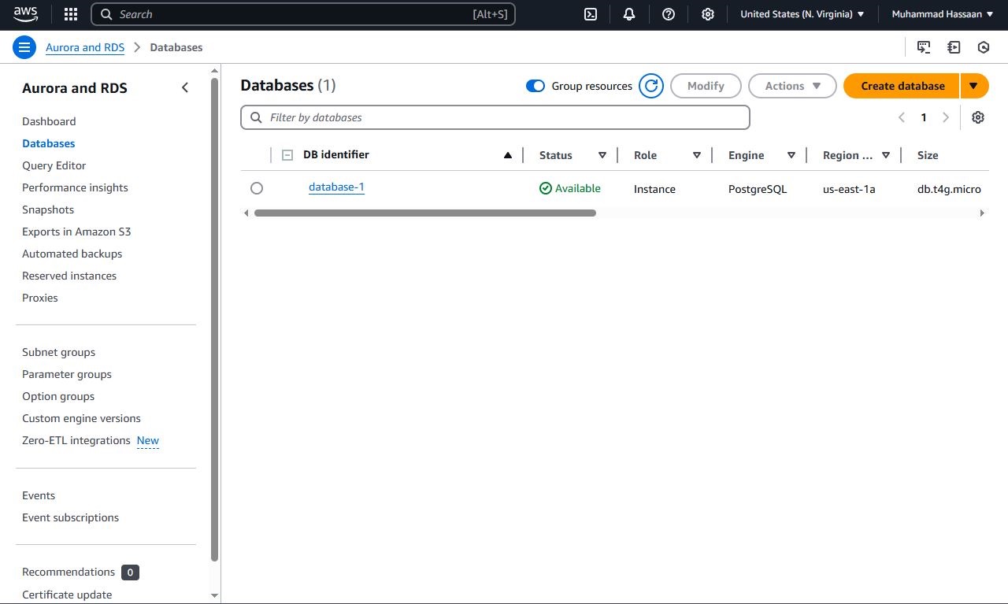Viewport: 1008px width, 604px height.
Task: Open Performance insights in sidebar
Action: click(75, 187)
